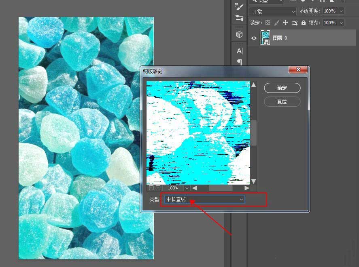Toggle lock all padlock icon

(x=304, y=22)
